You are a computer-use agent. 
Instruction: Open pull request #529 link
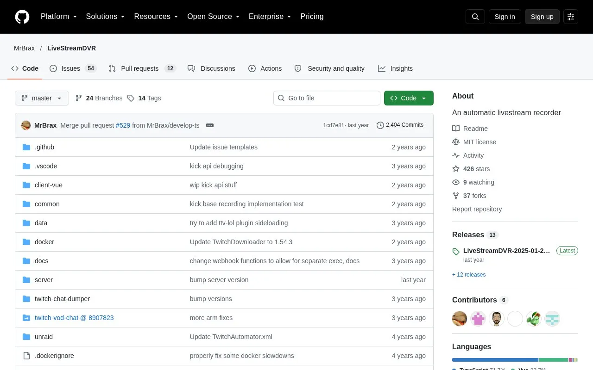point(123,125)
